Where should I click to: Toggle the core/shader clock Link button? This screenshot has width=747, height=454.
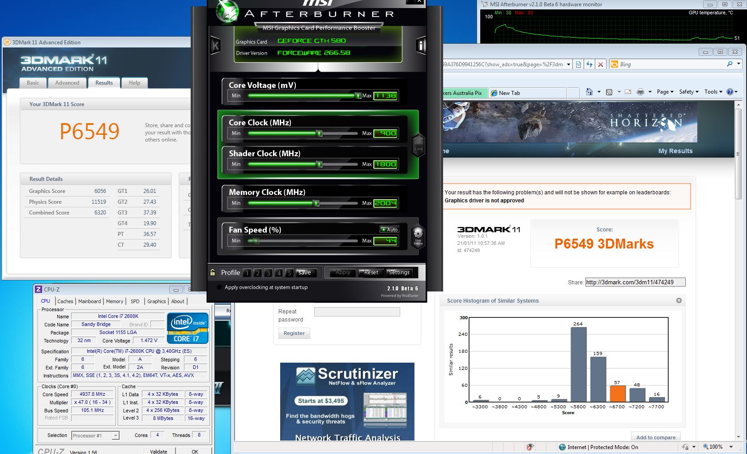pyautogui.click(x=418, y=145)
